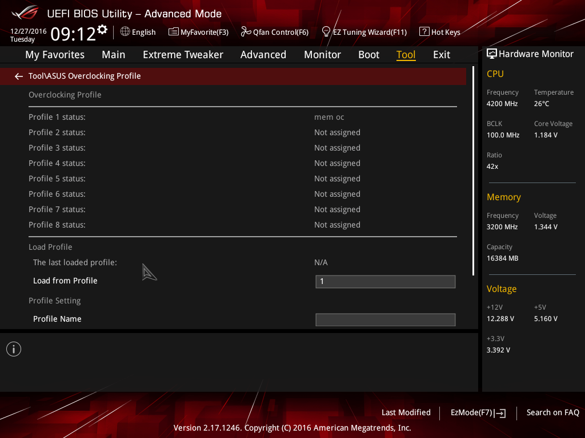Select Profile Name label
The image size is (585, 438).
tap(57, 319)
